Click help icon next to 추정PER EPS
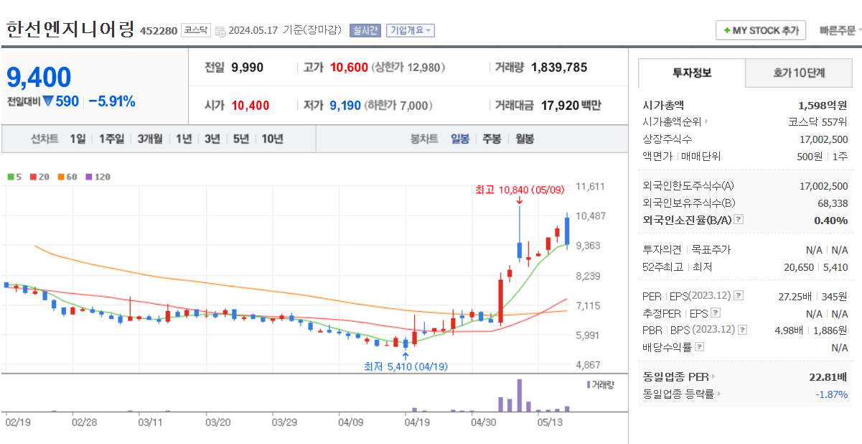Screen dimensions: 862x444 point(715,313)
